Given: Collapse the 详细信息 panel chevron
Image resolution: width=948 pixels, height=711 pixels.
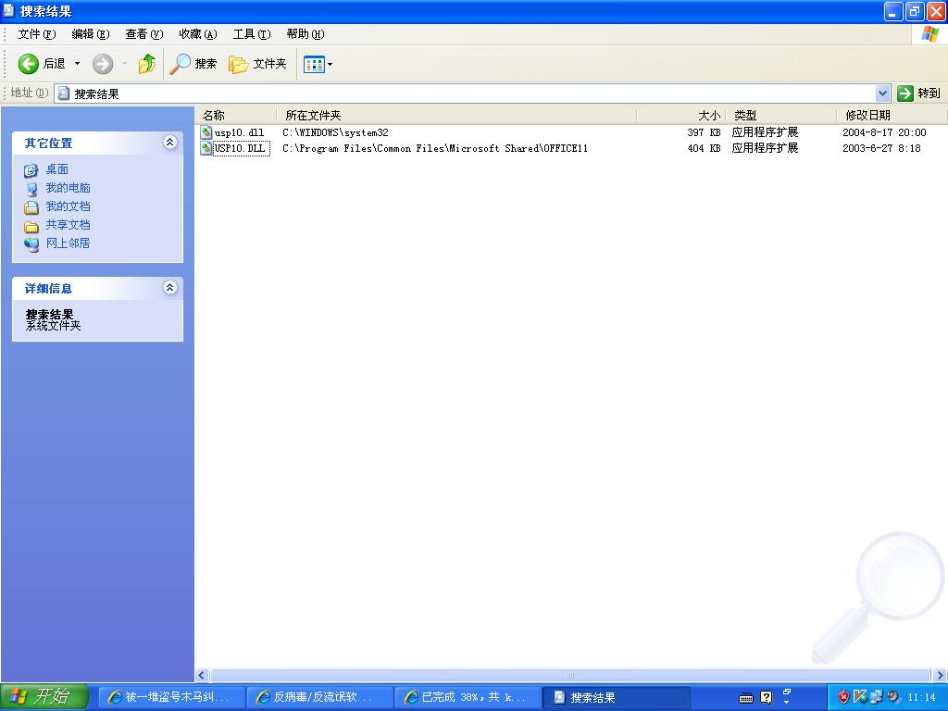Looking at the screenshot, I should 170,287.
